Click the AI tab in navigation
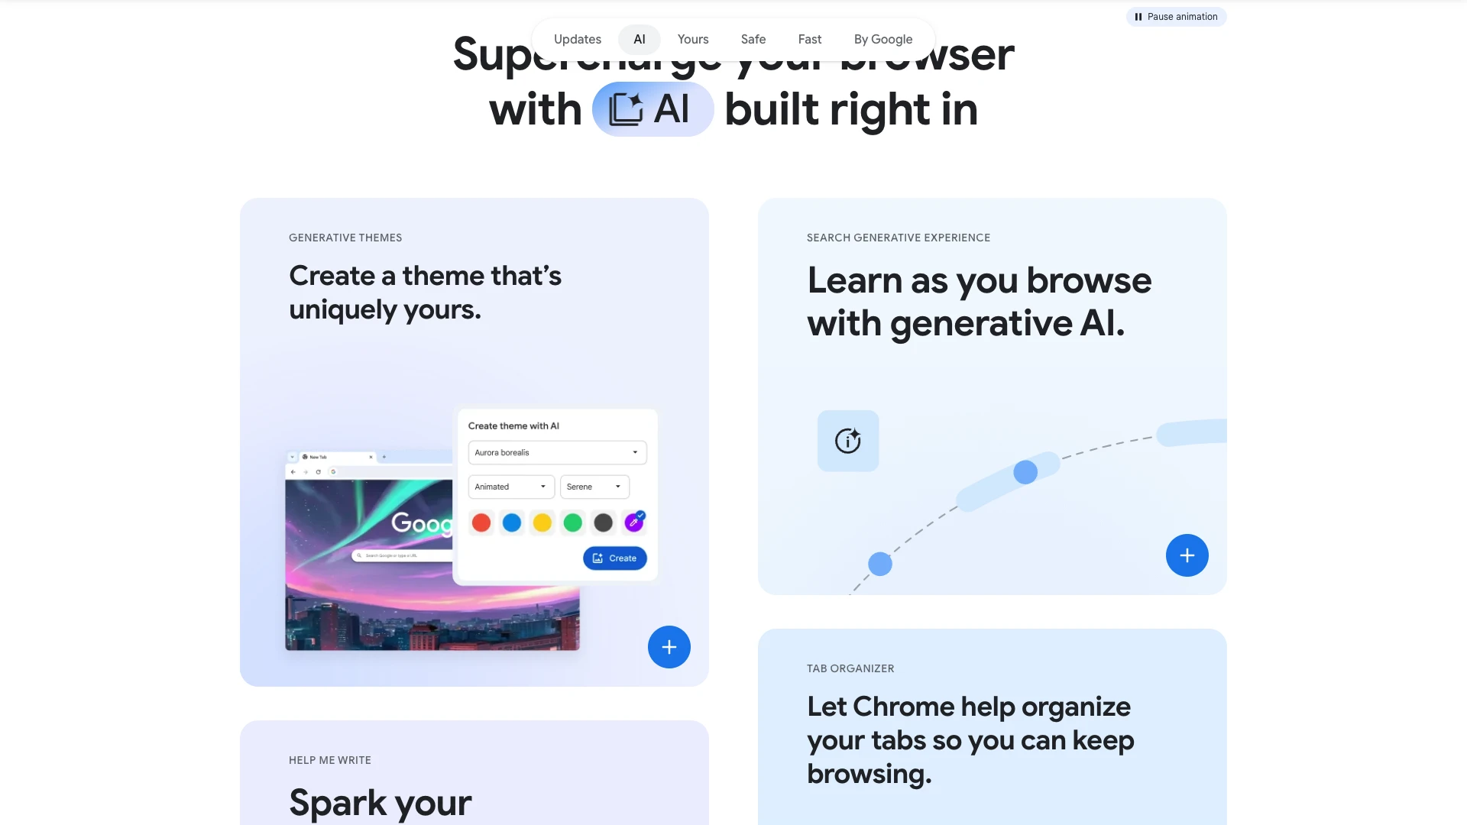 point(639,39)
